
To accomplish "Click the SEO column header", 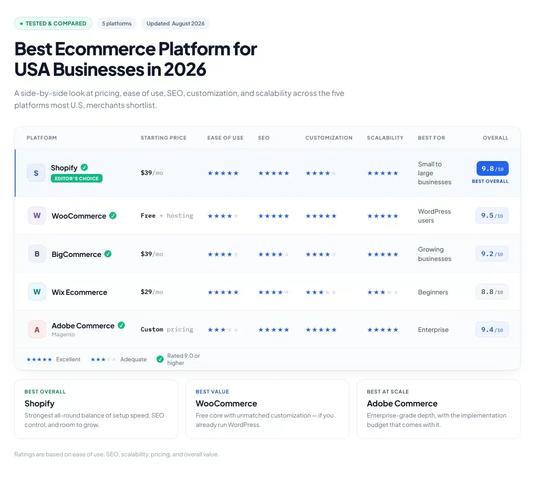I will [264, 138].
